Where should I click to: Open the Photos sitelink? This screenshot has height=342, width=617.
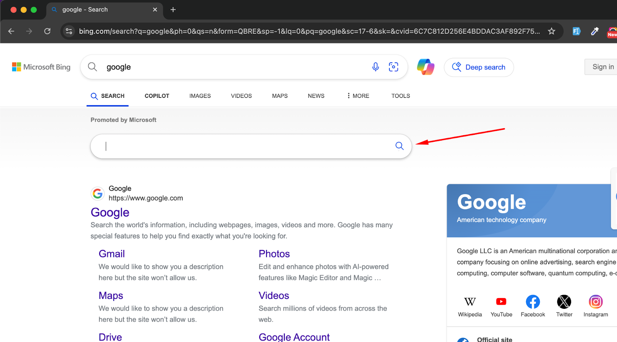coord(274,254)
